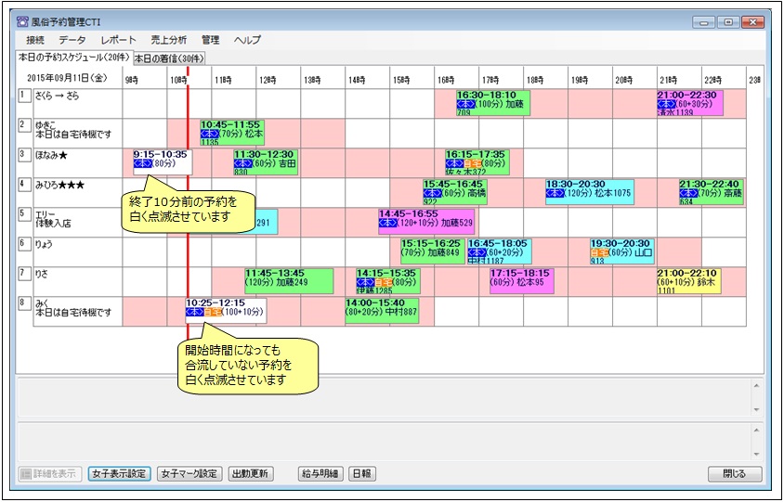Click the orange 自宅 tag in the 10:25-12:15 booking
The width and height of the screenshot is (784, 502).
click(214, 313)
